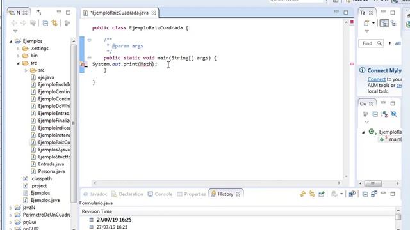Select main method in Outline

[x=391, y=139]
